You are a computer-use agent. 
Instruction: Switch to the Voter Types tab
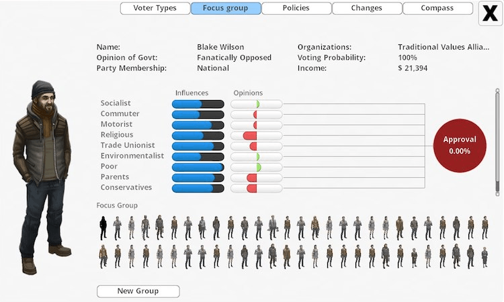point(155,9)
